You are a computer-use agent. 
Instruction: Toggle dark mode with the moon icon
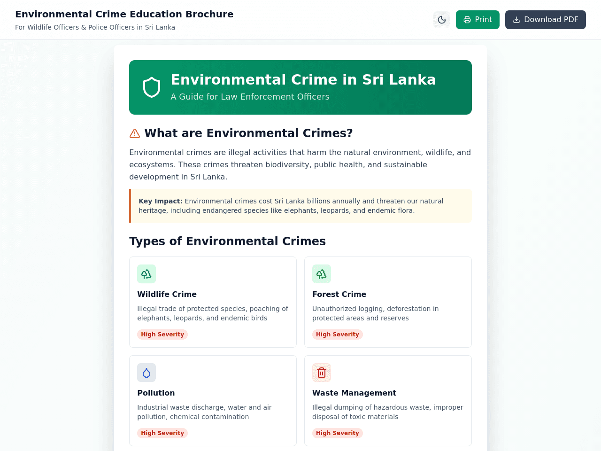(x=442, y=20)
